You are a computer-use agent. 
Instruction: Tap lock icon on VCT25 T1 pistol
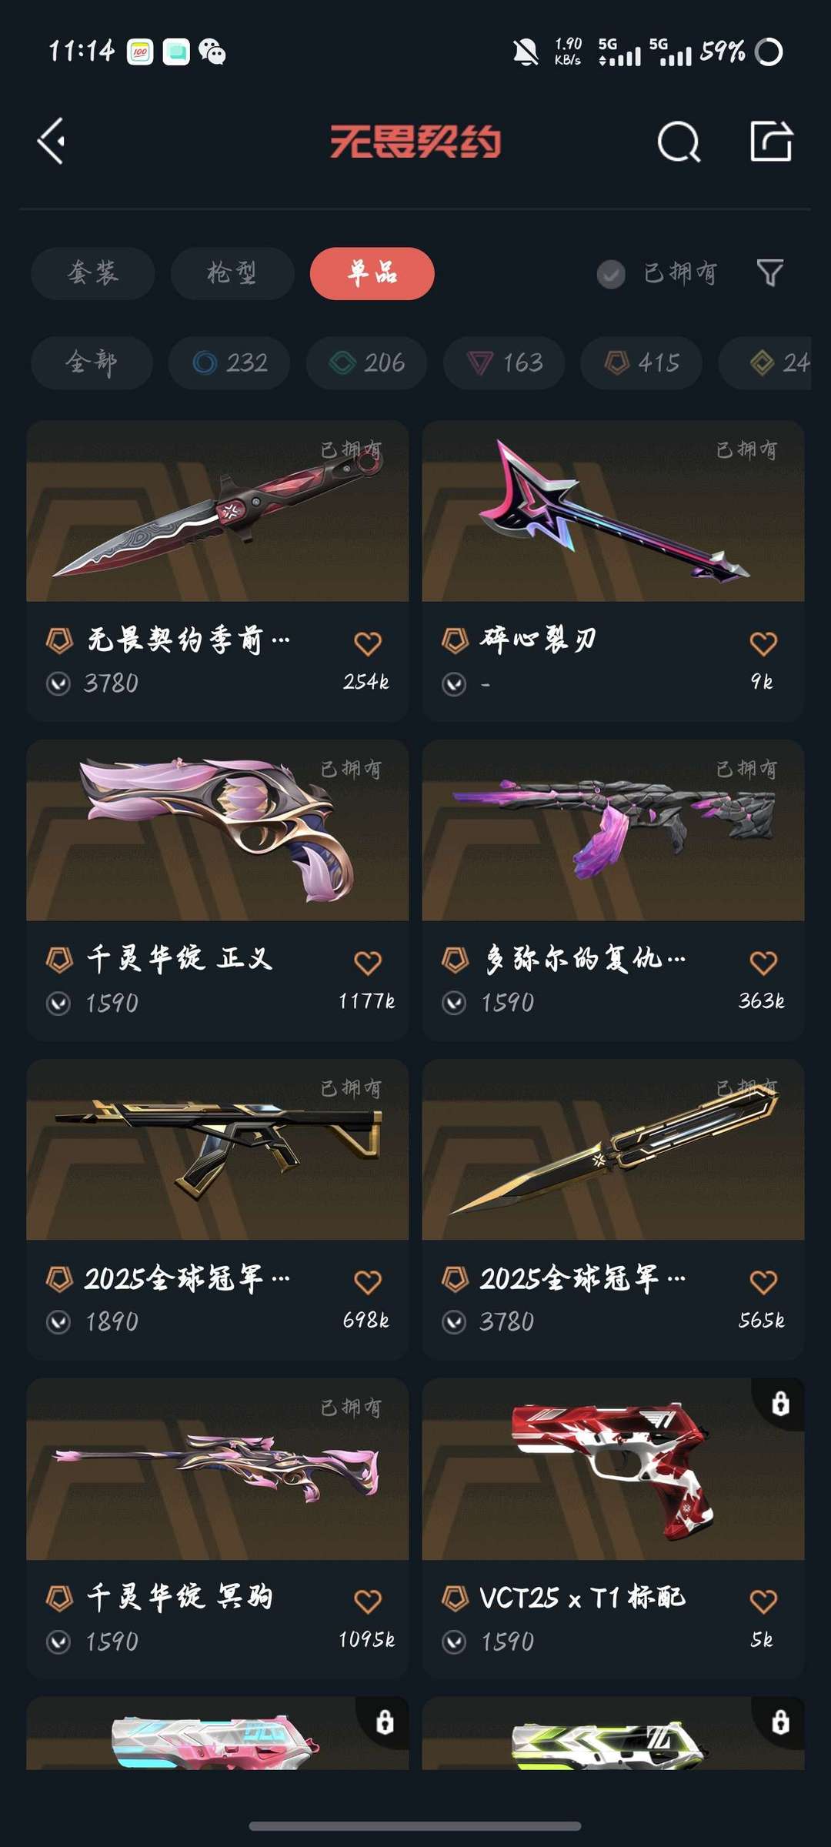coord(780,1404)
